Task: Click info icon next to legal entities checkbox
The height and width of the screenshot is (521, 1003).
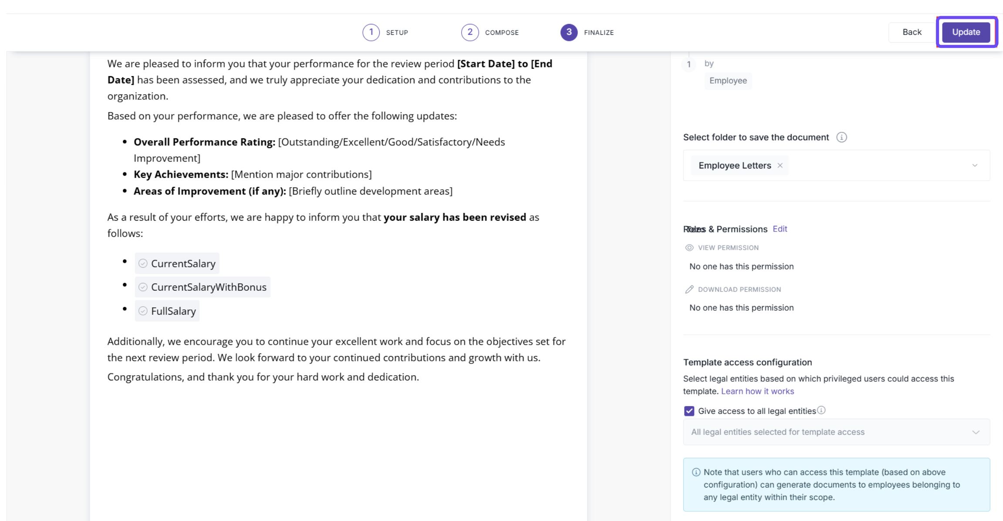Action: [x=821, y=410]
